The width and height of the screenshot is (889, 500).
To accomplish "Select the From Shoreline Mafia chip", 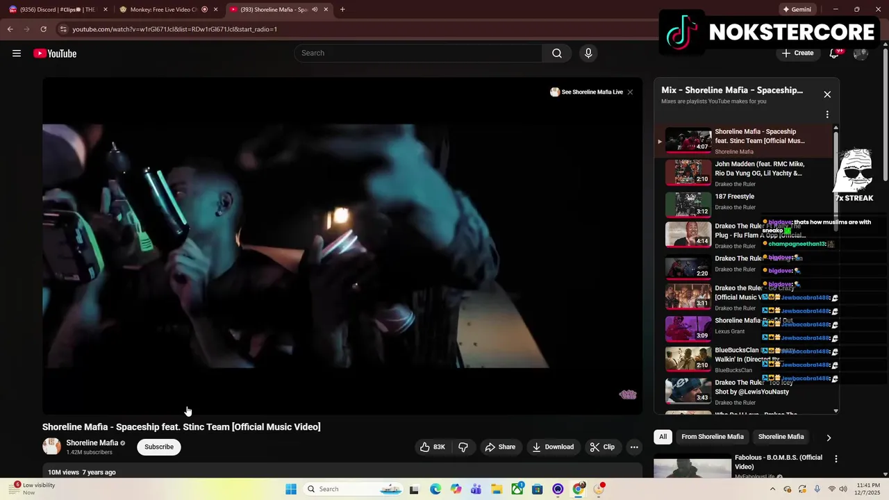I will click(713, 437).
